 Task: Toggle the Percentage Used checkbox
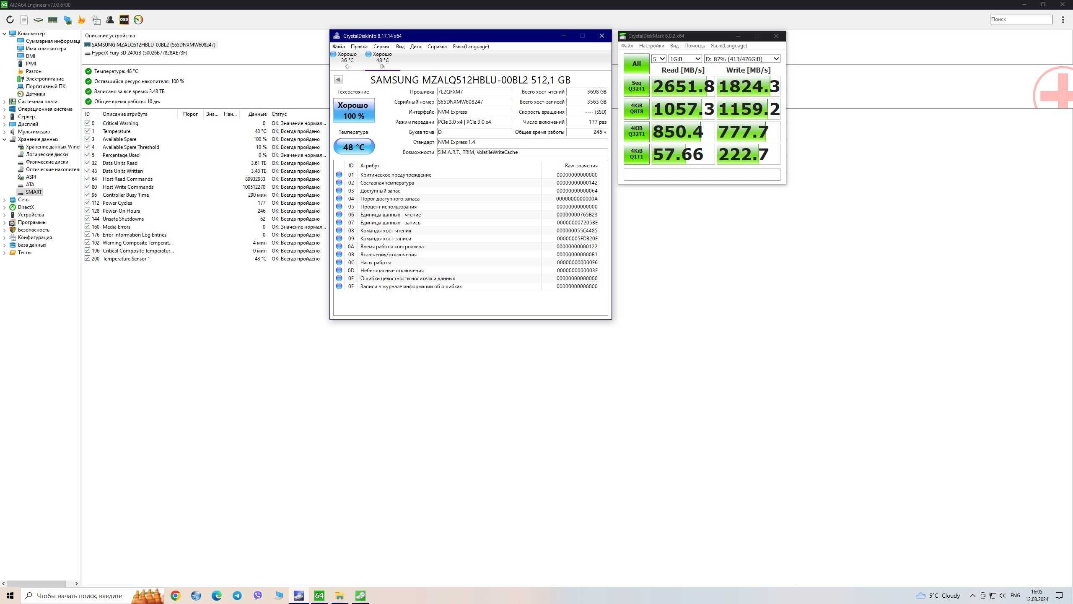coord(87,155)
